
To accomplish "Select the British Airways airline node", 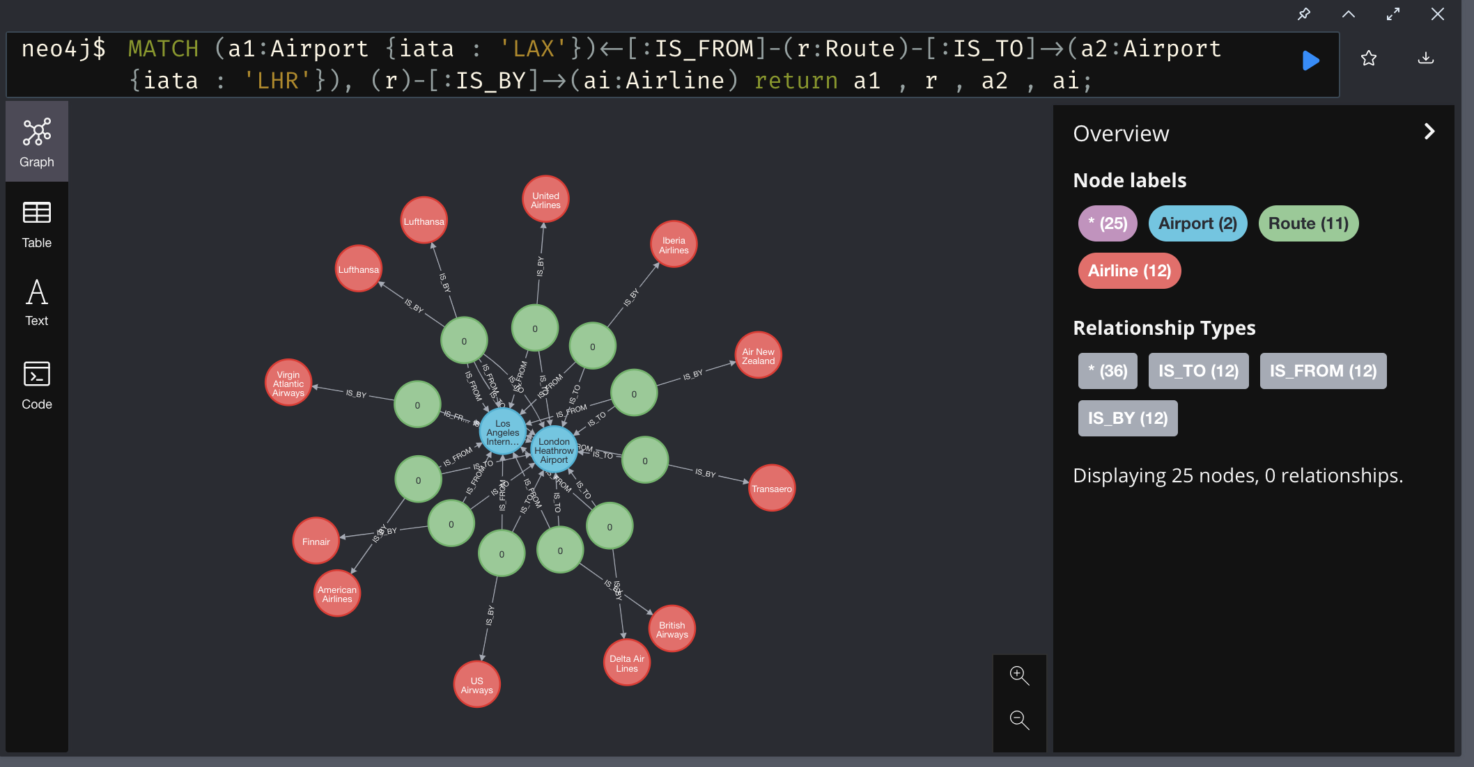I will (x=672, y=629).
